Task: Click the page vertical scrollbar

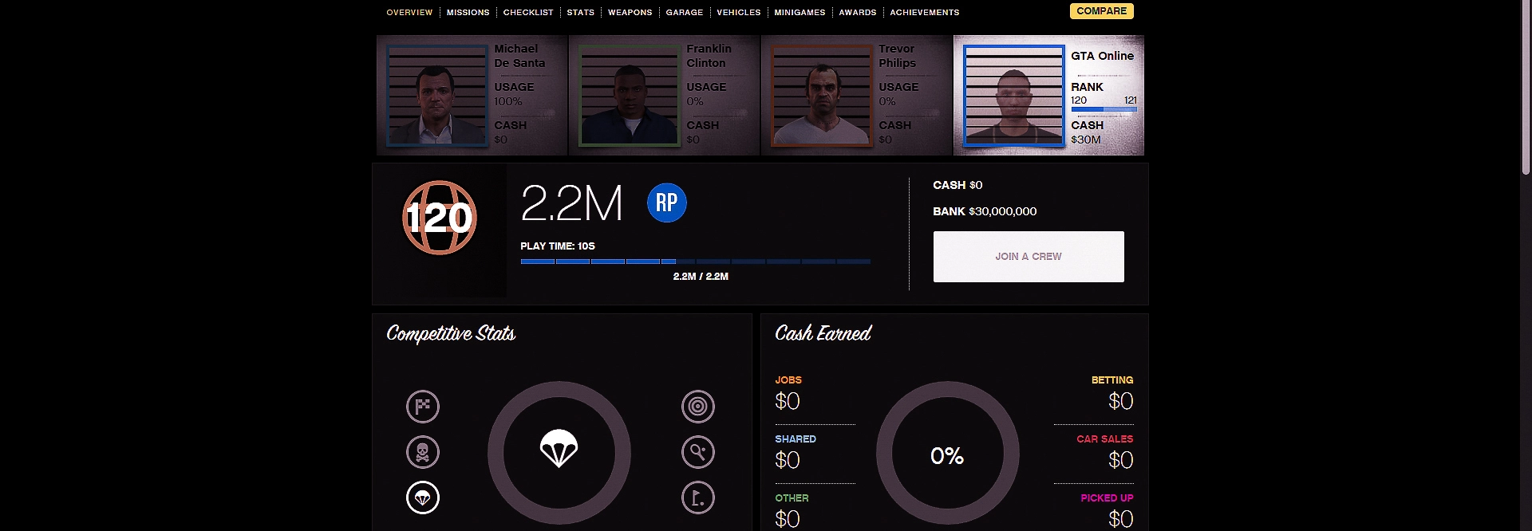Action: [x=1526, y=88]
